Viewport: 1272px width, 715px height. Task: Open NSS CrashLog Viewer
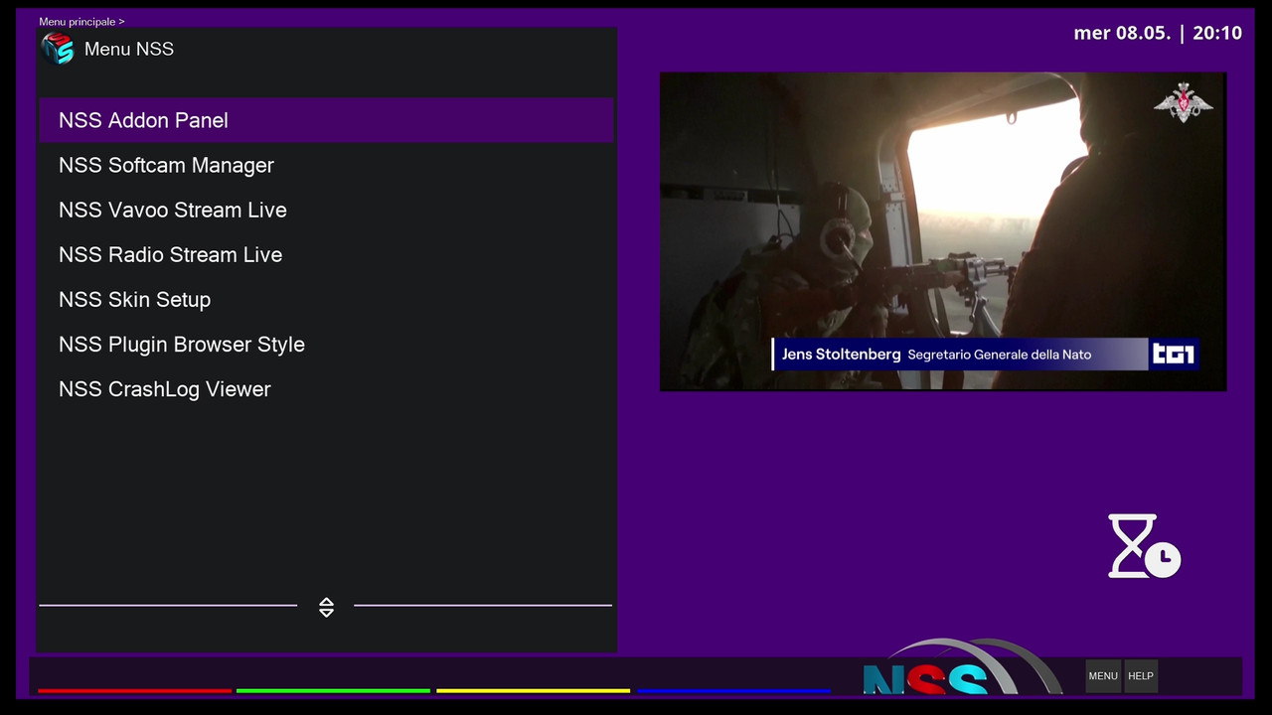(326, 388)
